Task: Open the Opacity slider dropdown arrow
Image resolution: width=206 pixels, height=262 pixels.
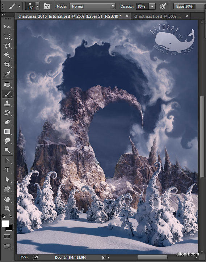Action: tap(152, 7)
